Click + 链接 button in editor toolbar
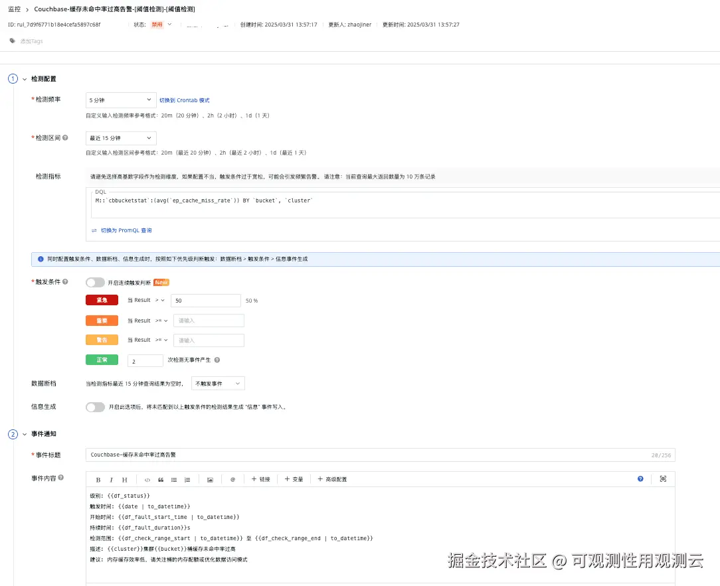Viewport: 720px width, 586px height. click(261, 480)
